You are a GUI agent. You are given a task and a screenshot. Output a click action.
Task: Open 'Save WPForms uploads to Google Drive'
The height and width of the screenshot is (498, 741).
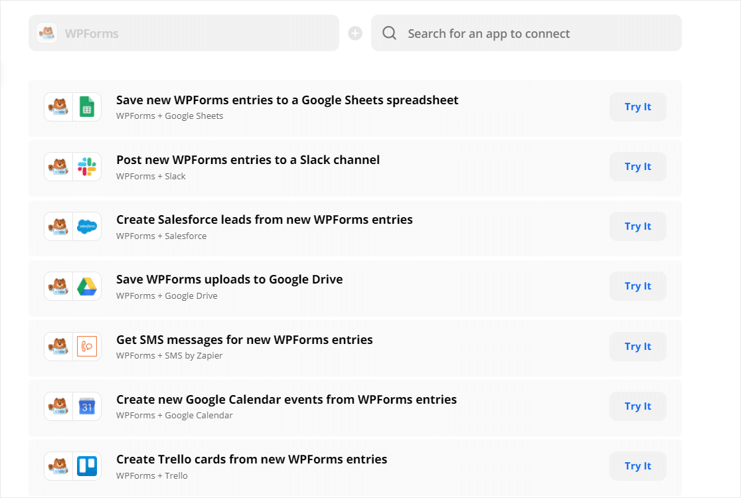pyautogui.click(x=229, y=280)
